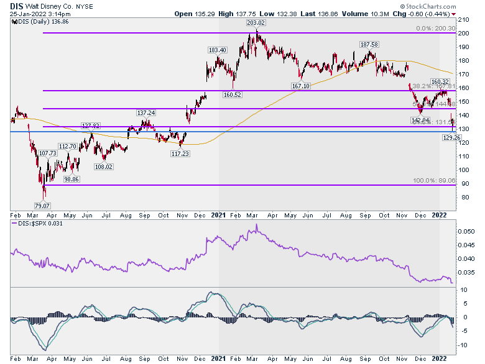The height and width of the screenshot is (364, 485).
Task: Click the 2022 year marker on price axis
Action: tap(439, 215)
